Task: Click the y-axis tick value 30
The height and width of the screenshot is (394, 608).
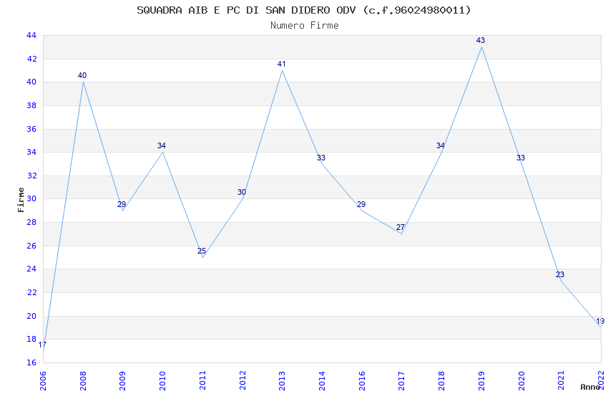Action: coord(31,198)
